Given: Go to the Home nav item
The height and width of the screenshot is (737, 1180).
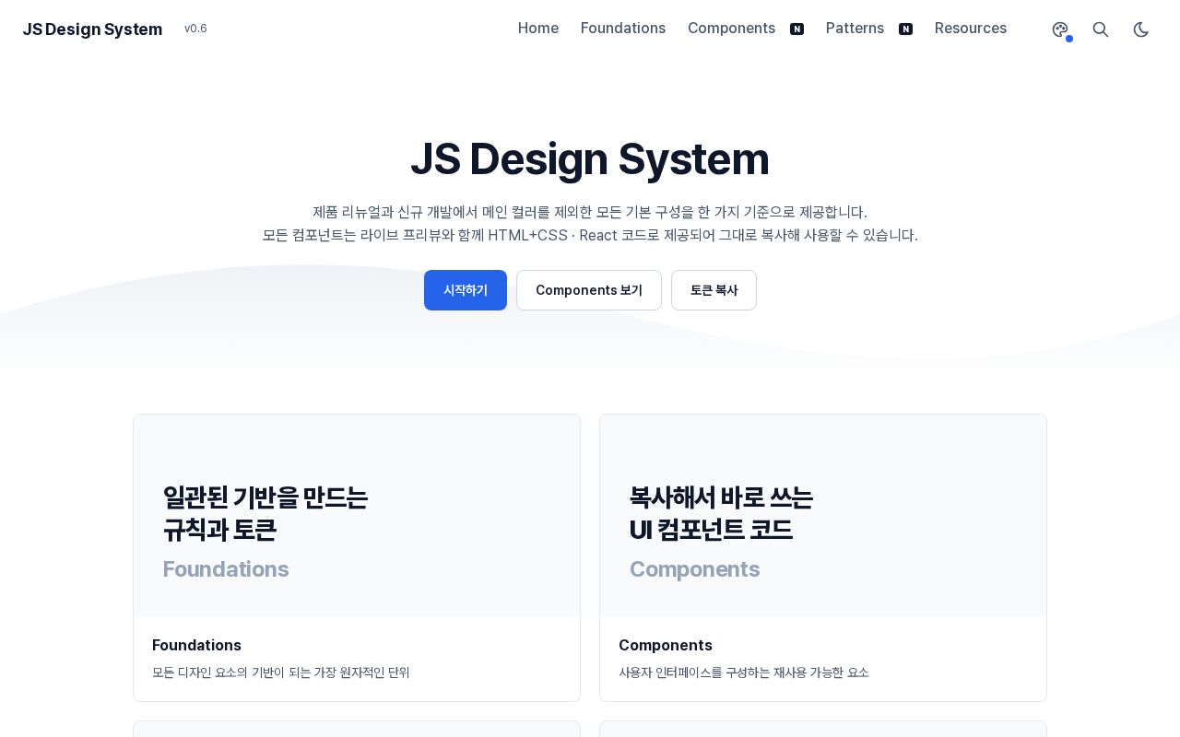Looking at the screenshot, I should pyautogui.click(x=538, y=29).
